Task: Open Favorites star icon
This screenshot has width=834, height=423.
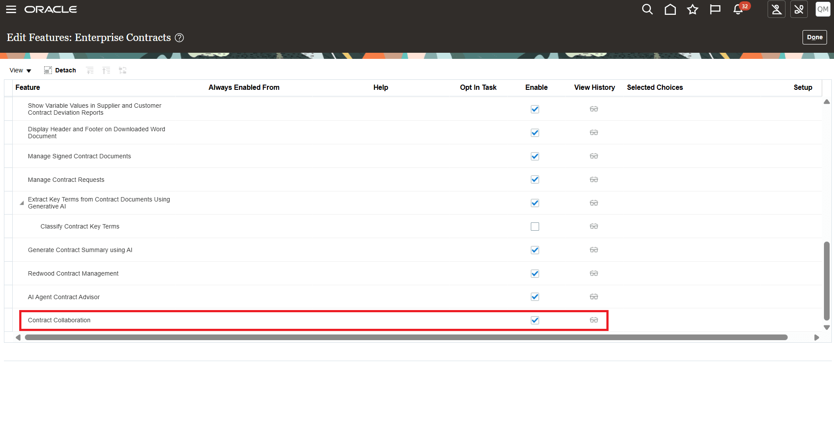Action: coord(692,9)
